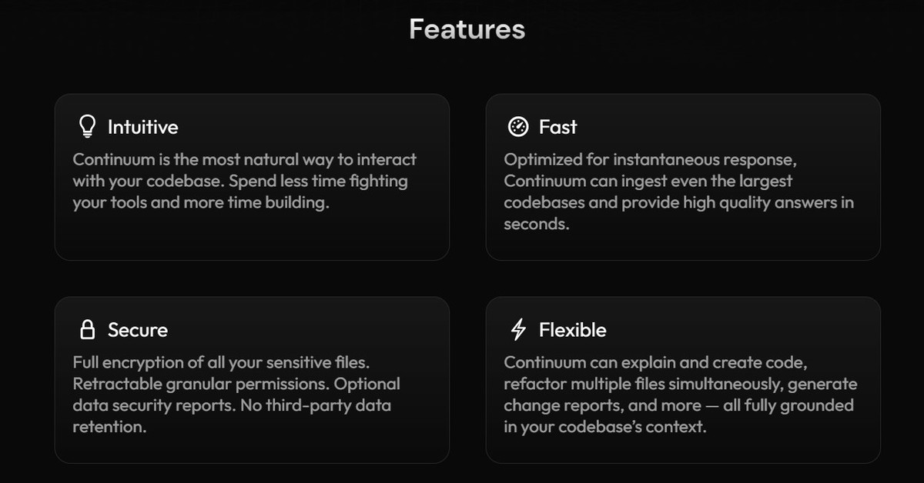This screenshot has width=924, height=483.
Task: Click the Intuitive card title
Action: click(x=142, y=127)
